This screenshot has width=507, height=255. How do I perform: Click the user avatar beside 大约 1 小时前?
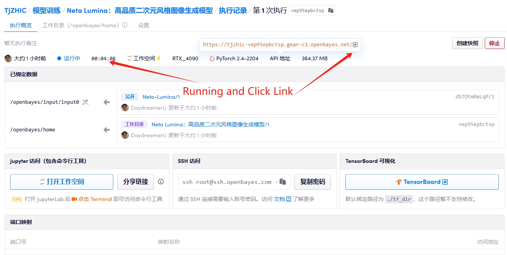point(8,58)
